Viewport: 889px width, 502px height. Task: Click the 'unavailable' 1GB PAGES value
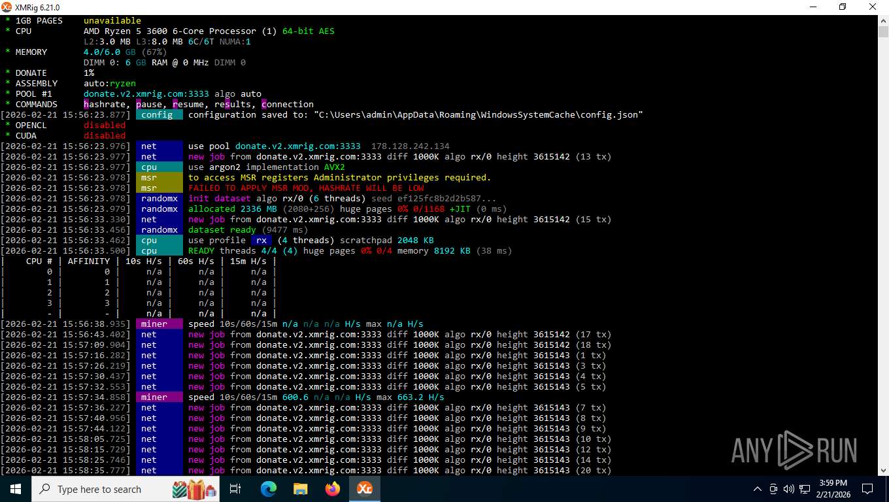[112, 20]
